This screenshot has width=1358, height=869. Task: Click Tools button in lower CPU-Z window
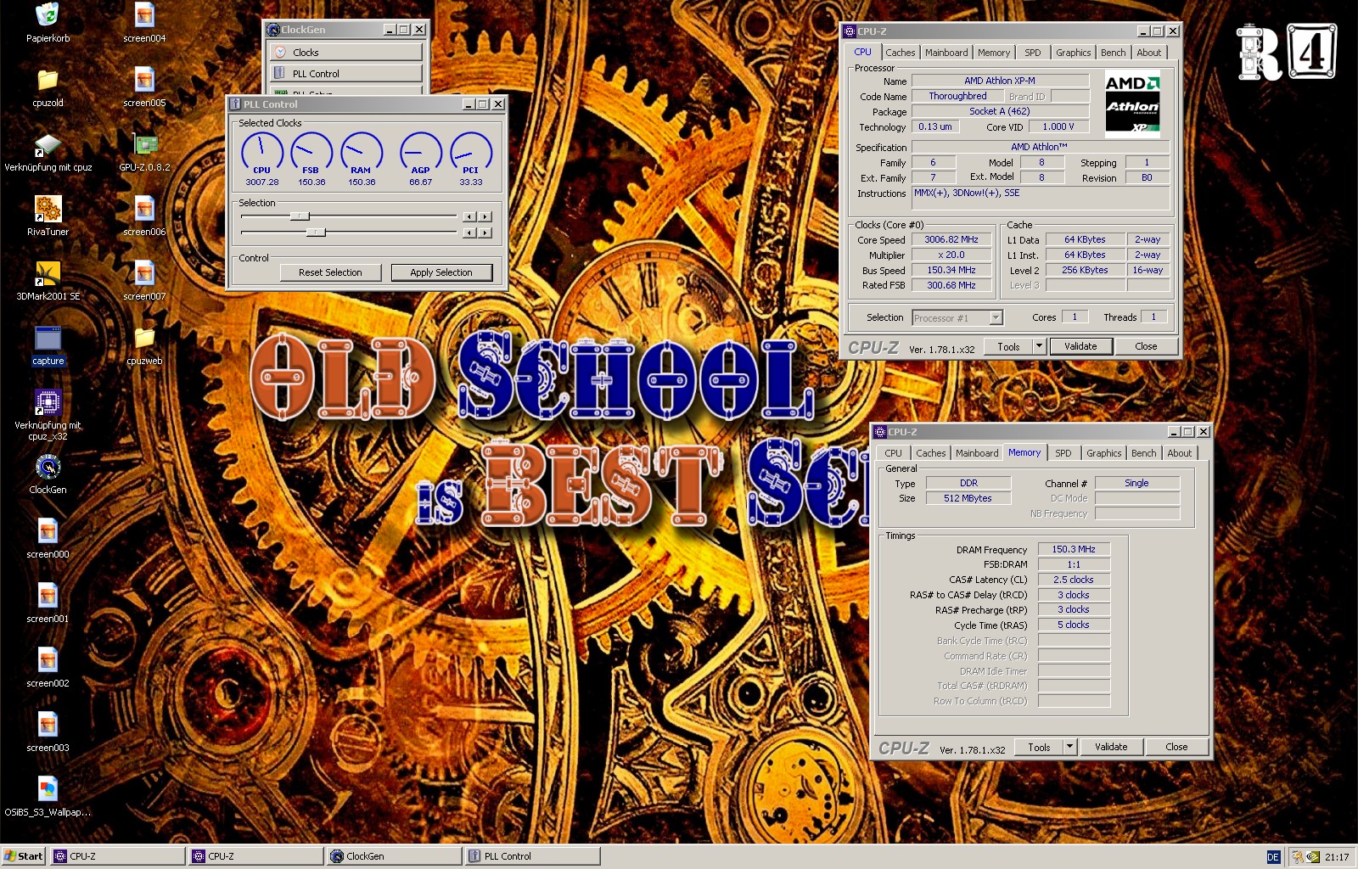pos(1039,747)
